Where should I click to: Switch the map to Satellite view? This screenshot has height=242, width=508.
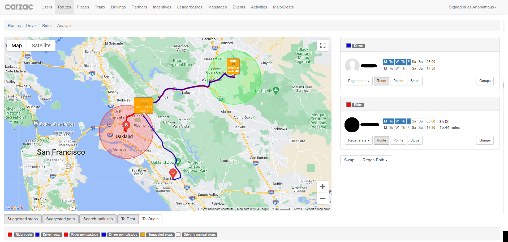(41, 45)
